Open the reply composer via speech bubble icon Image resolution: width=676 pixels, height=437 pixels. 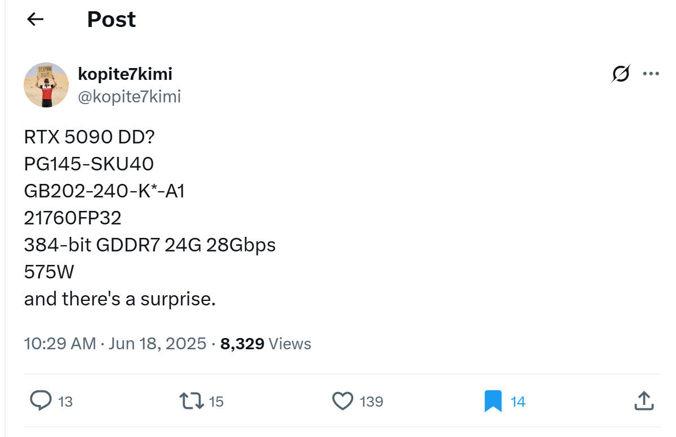pyautogui.click(x=41, y=401)
